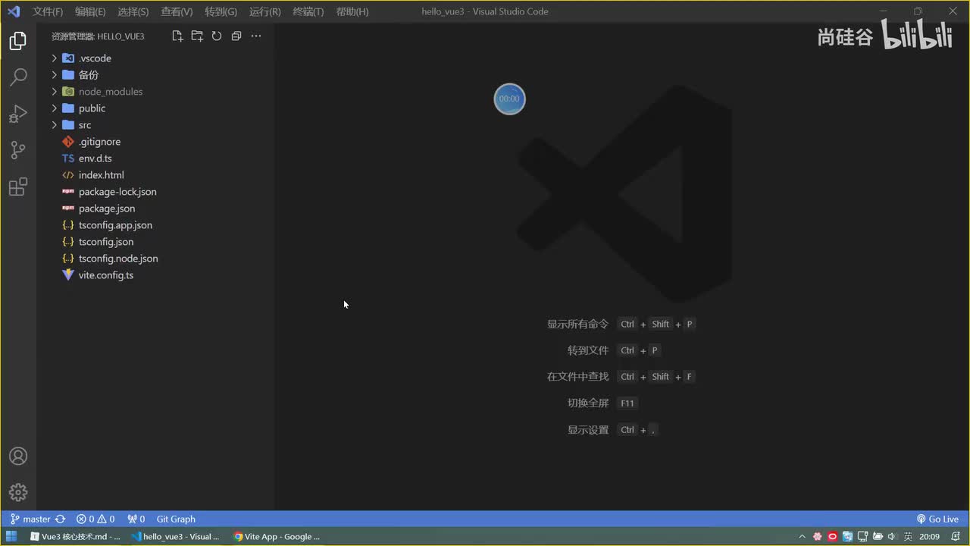The width and height of the screenshot is (970, 546).
Task: Click the env.d.ts TypeScript file icon
Action: point(68,158)
